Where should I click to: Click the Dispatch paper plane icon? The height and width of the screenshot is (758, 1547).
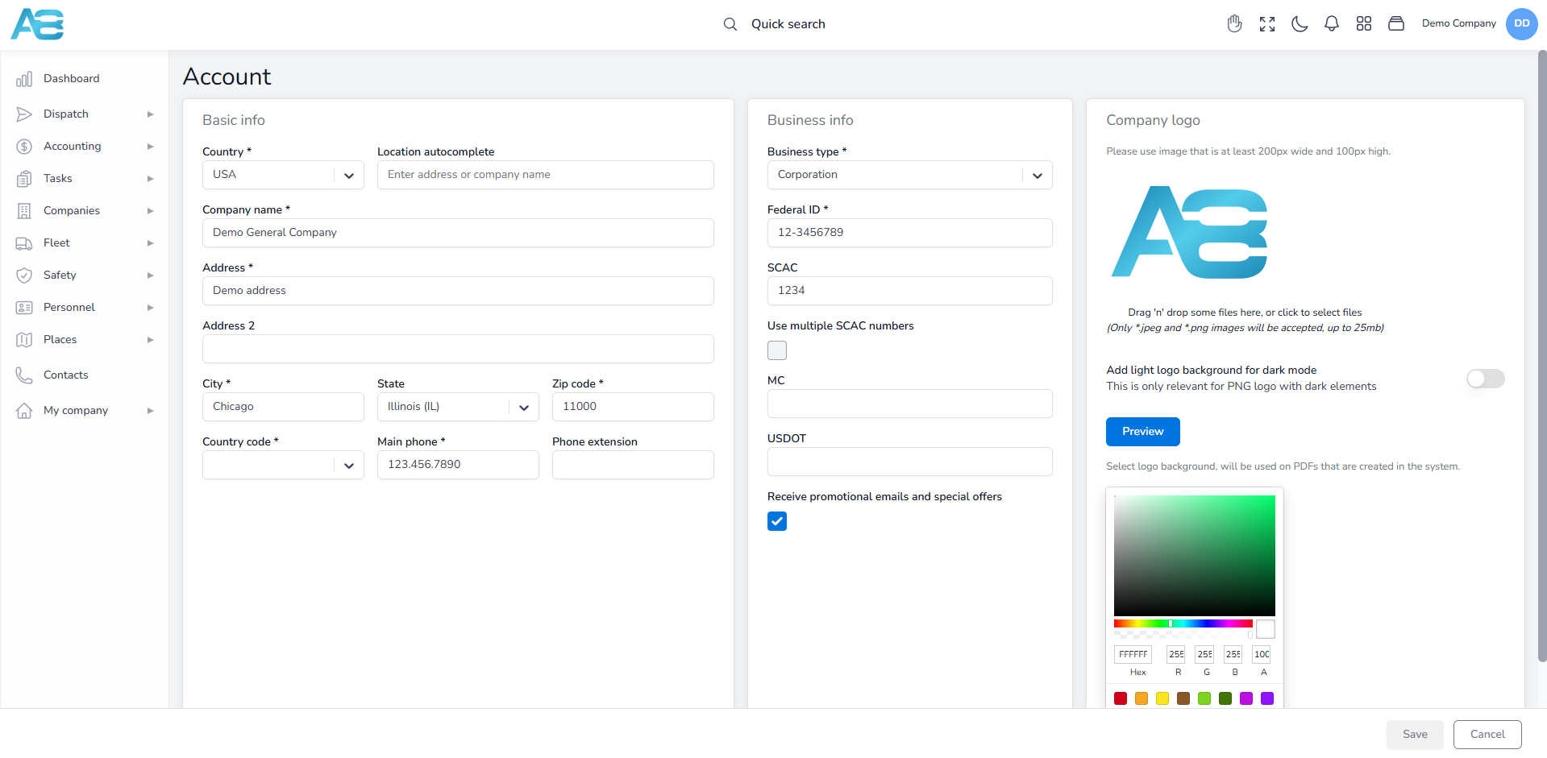[x=24, y=114]
